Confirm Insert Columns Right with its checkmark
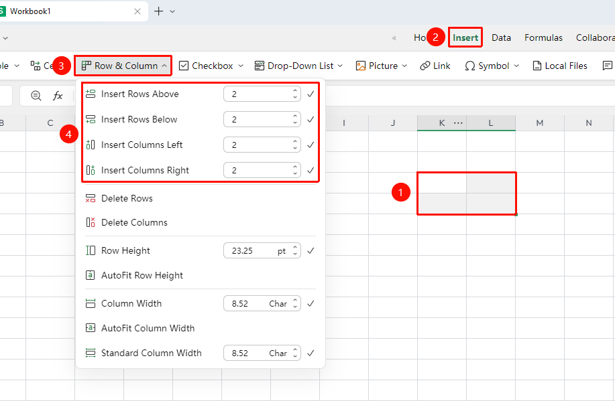 (x=311, y=170)
